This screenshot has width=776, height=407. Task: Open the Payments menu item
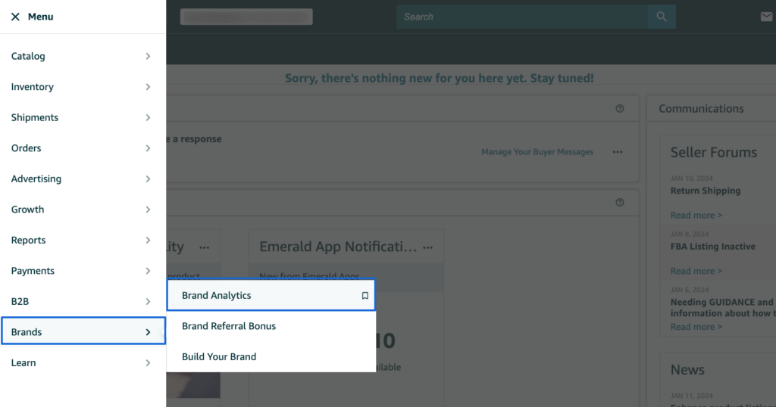point(83,271)
